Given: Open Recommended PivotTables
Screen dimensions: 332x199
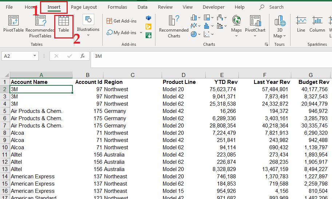Looking at the screenshot, I should coord(40,27).
